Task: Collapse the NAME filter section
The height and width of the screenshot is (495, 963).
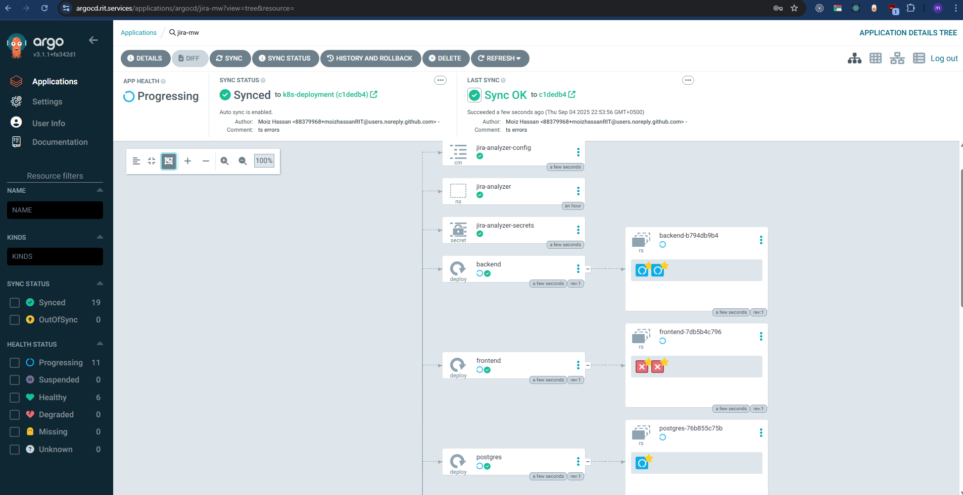Action: click(x=100, y=190)
